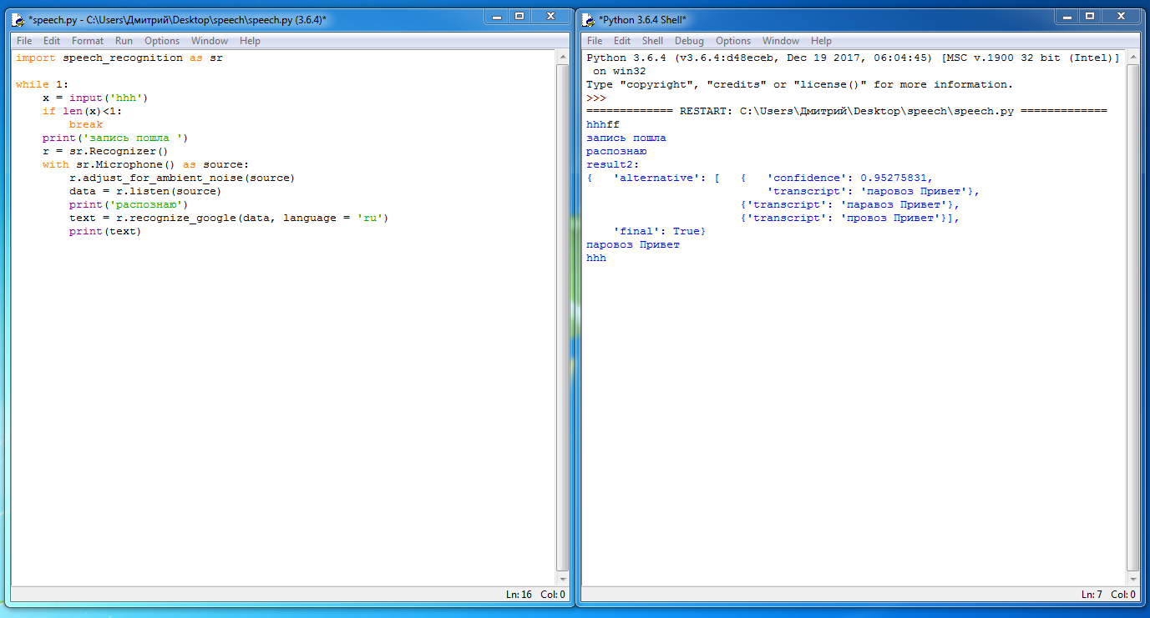Click the r.recognize_google code line
1150x618 pixels.
click(229, 219)
